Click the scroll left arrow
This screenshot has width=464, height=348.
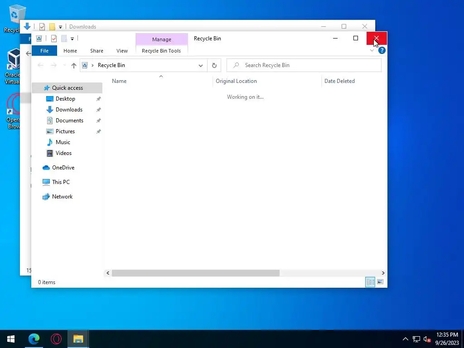[108, 273]
